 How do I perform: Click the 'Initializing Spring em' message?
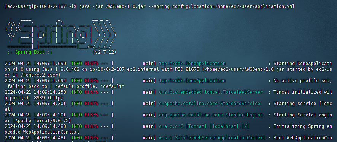[303, 126]
